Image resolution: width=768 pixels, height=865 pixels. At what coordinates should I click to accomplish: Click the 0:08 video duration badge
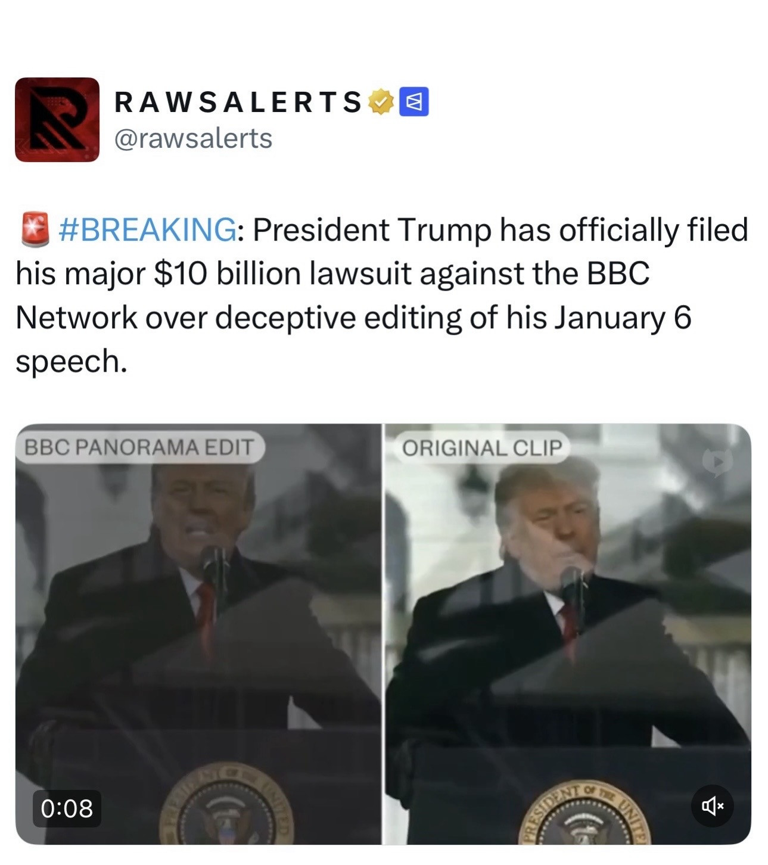click(x=67, y=808)
